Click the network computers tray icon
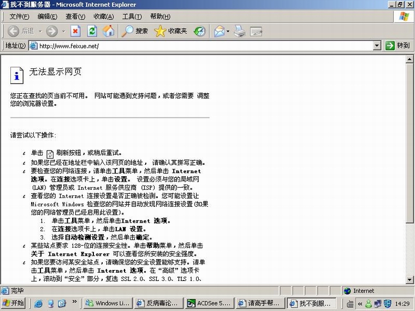 [378, 303]
